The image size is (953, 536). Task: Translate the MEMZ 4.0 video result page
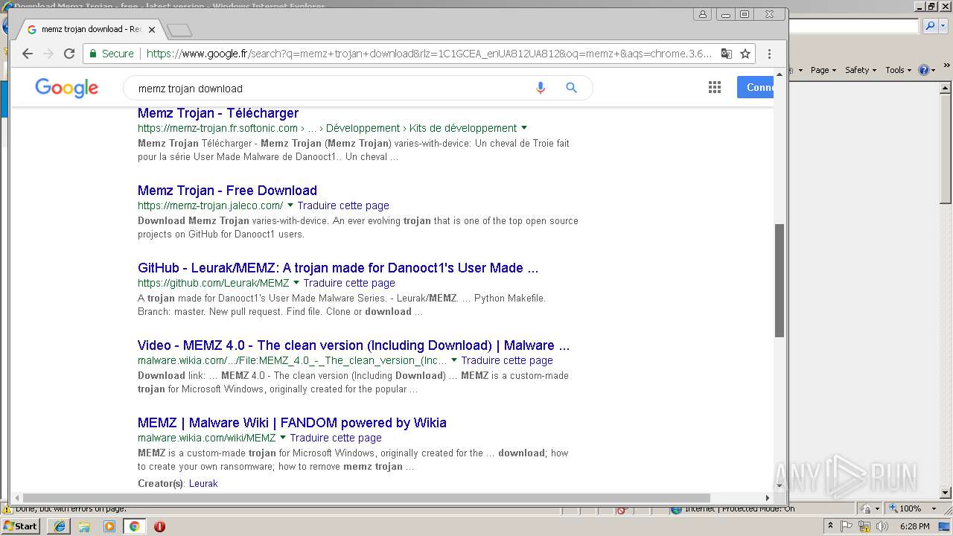(x=507, y=360)
